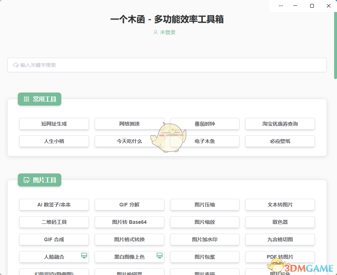Screen dimensions: 337x275
Task: Open the titlebar options via the ... icon
Action: point(281,6)
